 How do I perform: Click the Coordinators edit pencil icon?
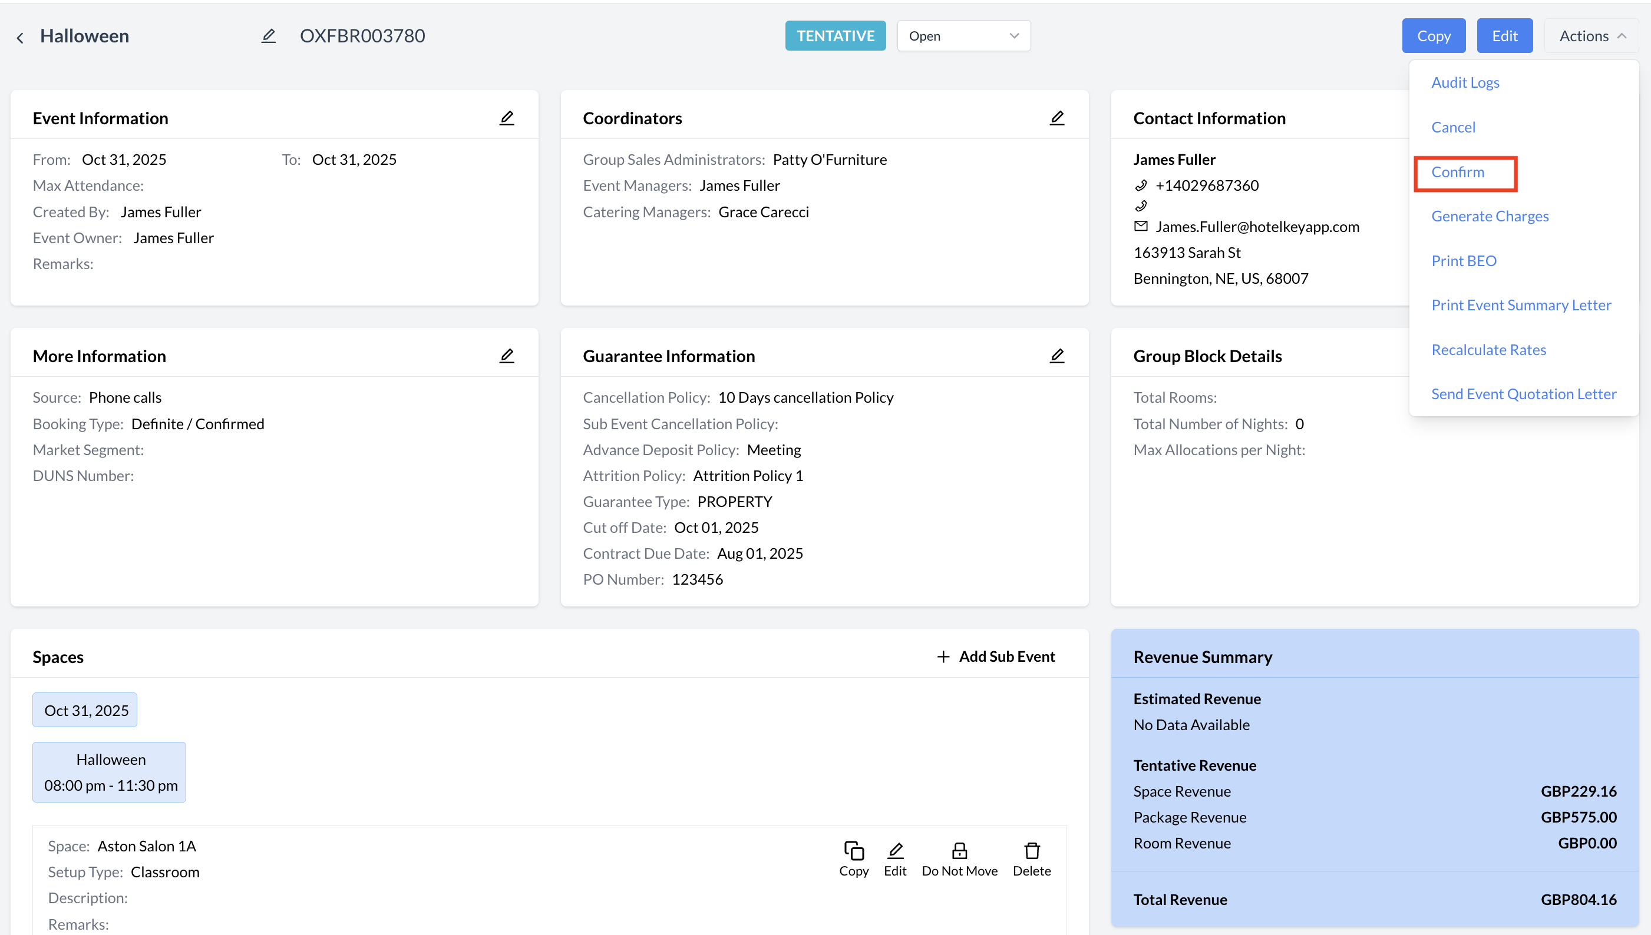[1056, 118]
